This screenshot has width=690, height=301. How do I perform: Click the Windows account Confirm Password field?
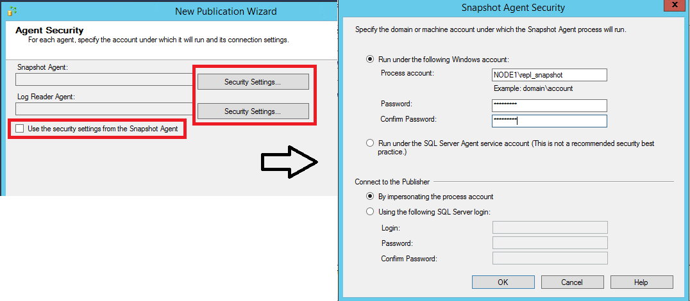(x=550, y=121)
